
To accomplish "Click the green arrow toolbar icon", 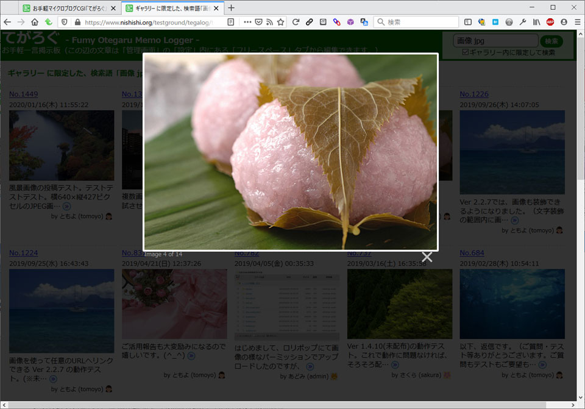I will (49, 22).
